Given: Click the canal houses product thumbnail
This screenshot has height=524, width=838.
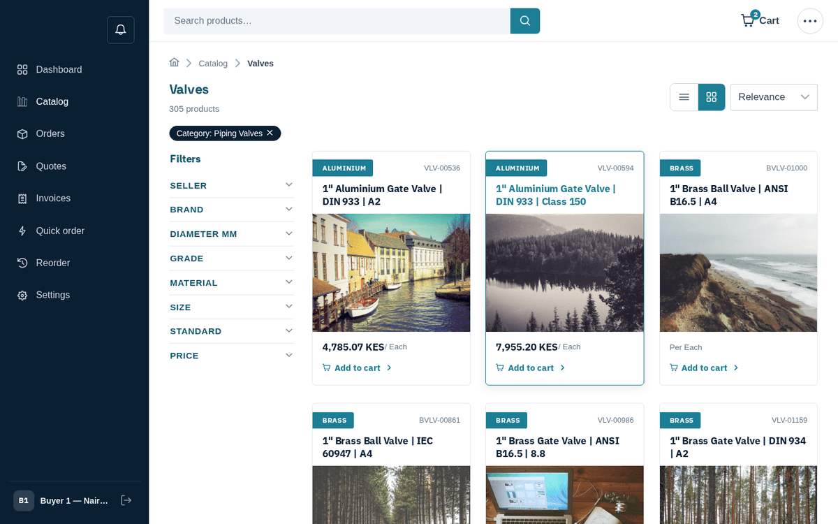Looking at the screenshot, I should pyautogui.click(x=391, y=272).
